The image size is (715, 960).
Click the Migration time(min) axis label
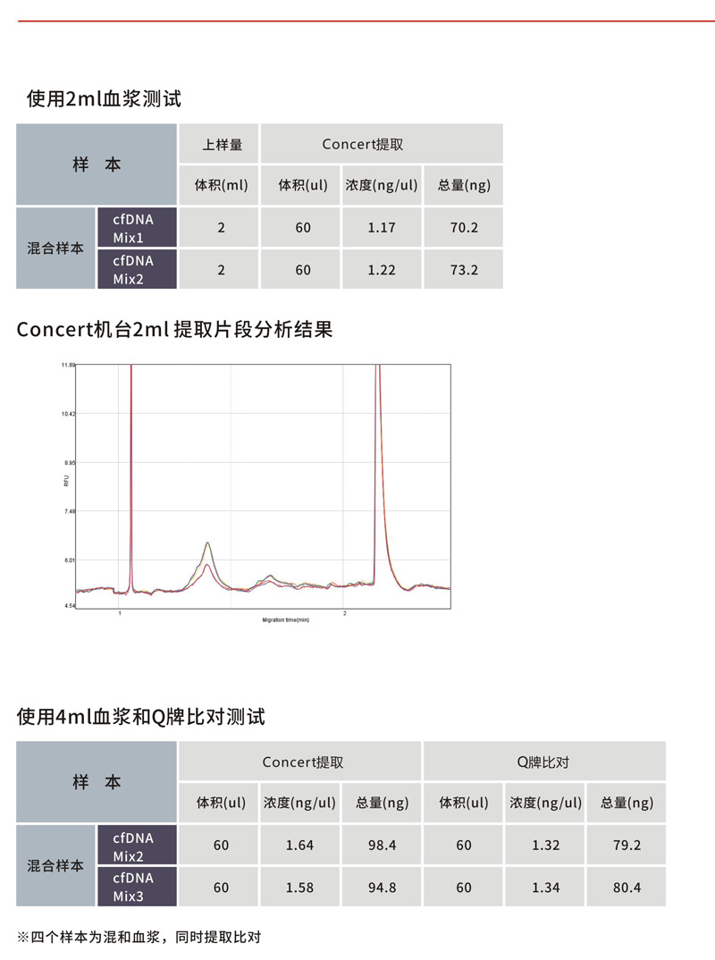tap(285, 619)
